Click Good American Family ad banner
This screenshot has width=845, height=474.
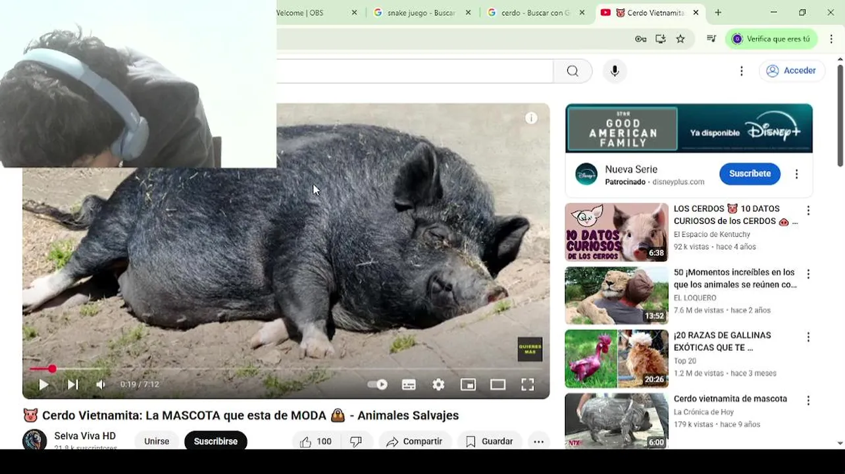point(689,128)
